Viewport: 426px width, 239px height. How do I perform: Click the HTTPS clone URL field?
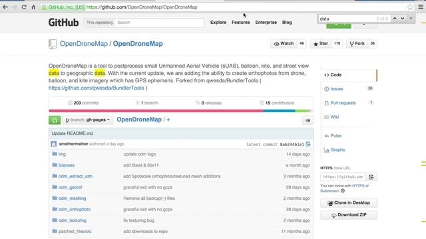click(343, 177)
